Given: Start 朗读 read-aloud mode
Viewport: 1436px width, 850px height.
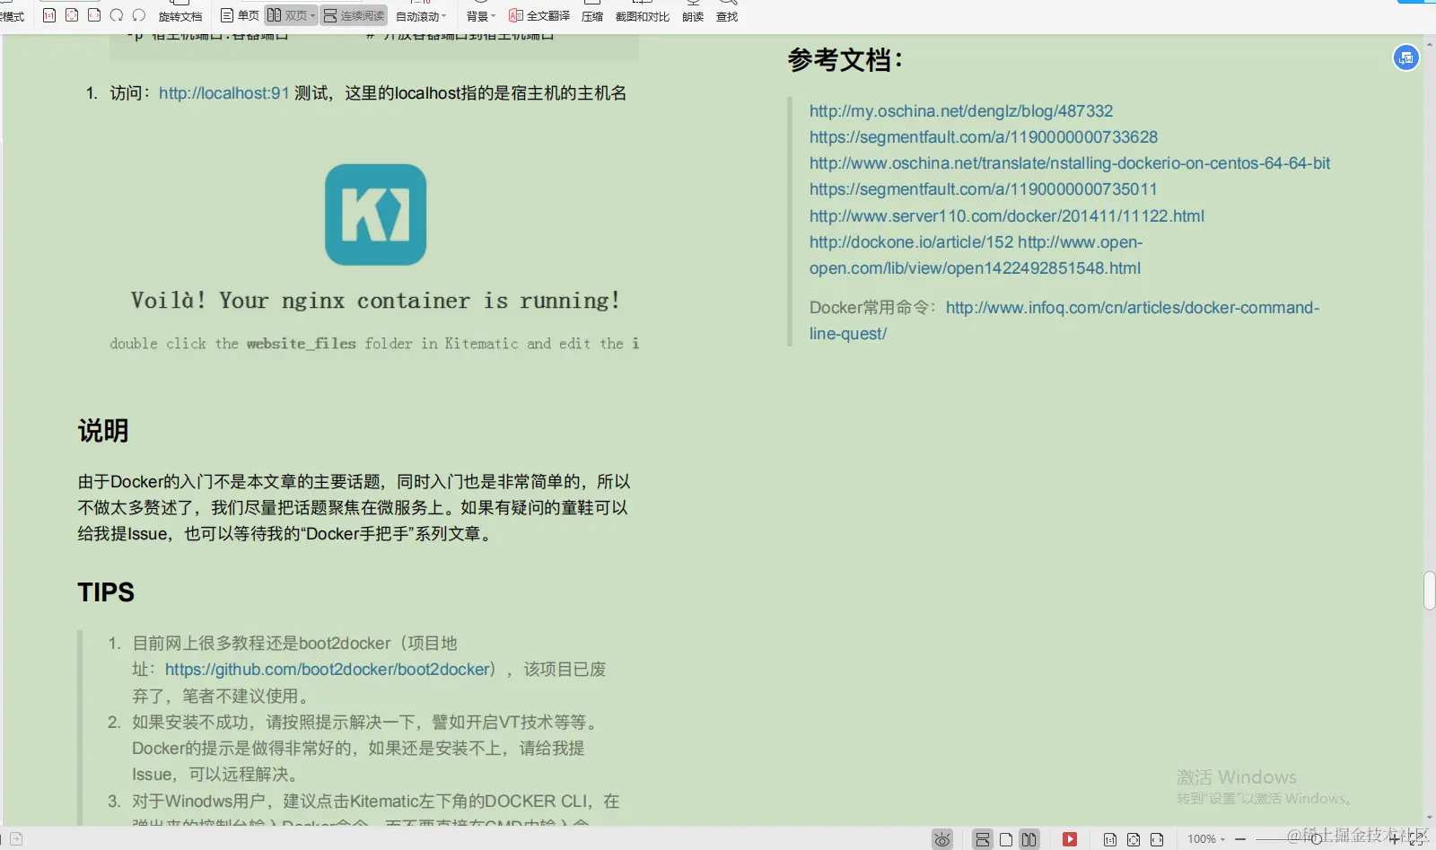Looking at the screenshot, I should coord(691,15).
